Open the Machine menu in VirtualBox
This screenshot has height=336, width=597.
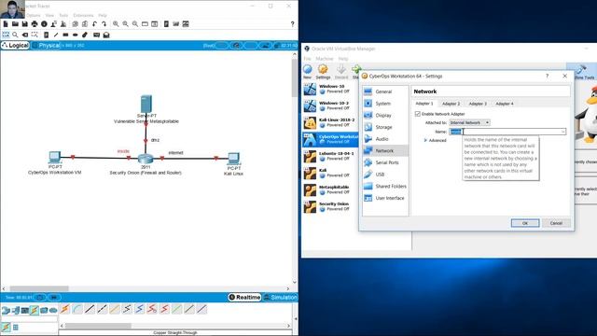click(x=325, y=59)
